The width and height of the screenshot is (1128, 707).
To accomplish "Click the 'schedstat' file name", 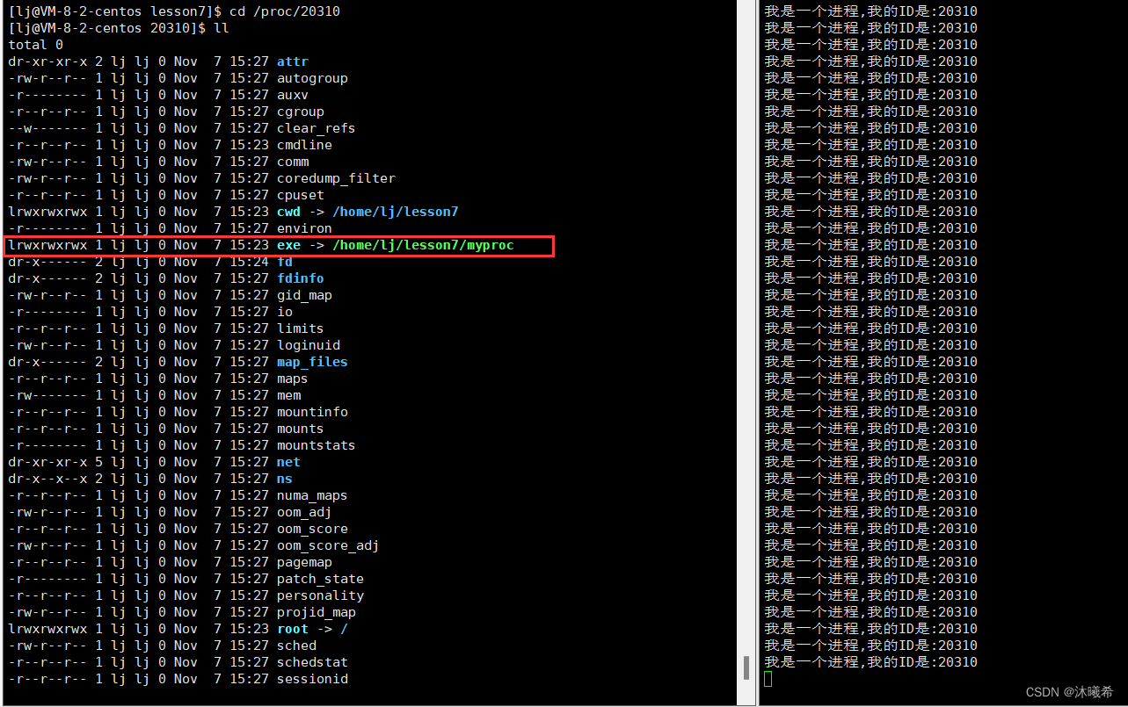I will pos(312,662).
